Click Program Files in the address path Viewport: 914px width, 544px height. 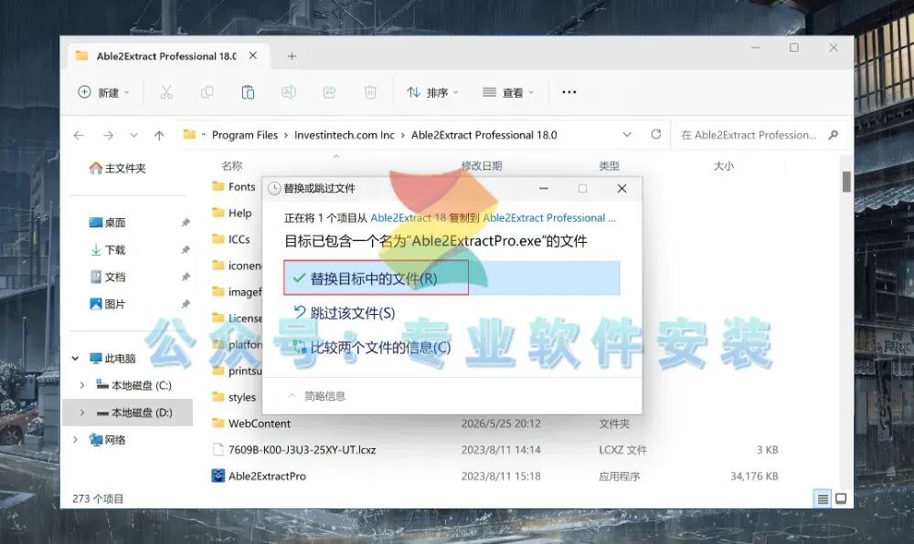(245, 135)
